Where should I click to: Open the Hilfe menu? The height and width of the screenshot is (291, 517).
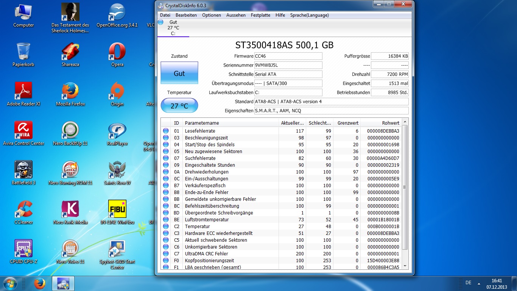pos(280,15)
